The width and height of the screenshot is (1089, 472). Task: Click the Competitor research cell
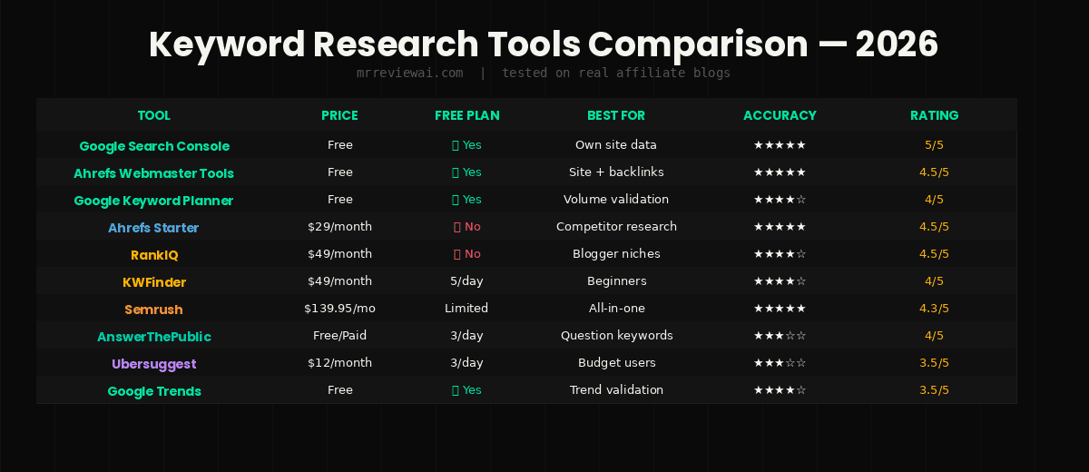coord(616,227)
